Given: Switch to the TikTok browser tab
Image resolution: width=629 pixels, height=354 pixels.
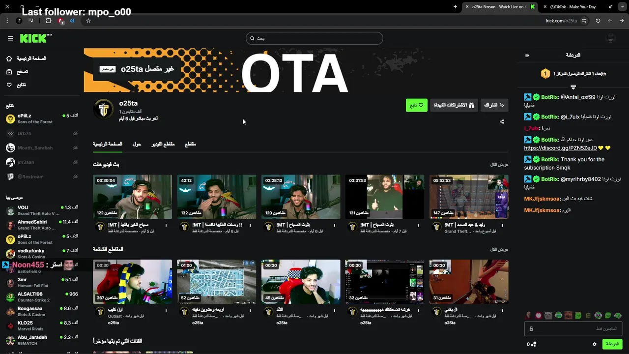Looking at the screenshot, I should click(x=577, y=7).
